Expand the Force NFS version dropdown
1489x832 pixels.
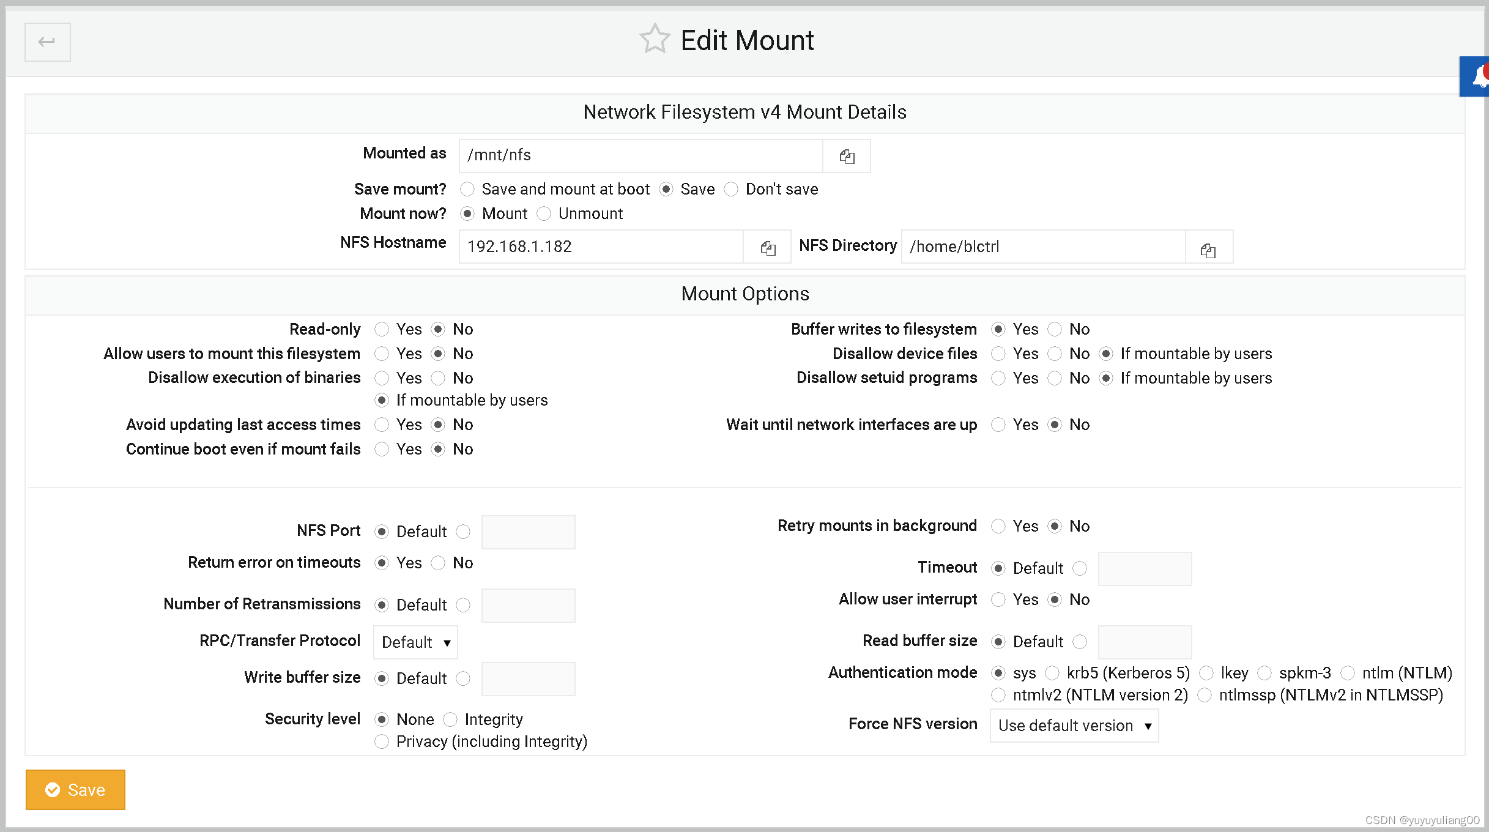pyautogui.click(x=1074, y=726)
